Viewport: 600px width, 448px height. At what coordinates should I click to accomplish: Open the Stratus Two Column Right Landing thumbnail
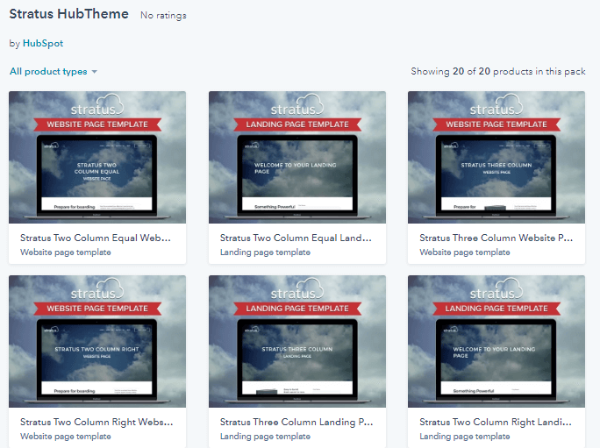[x=496, y=341]
